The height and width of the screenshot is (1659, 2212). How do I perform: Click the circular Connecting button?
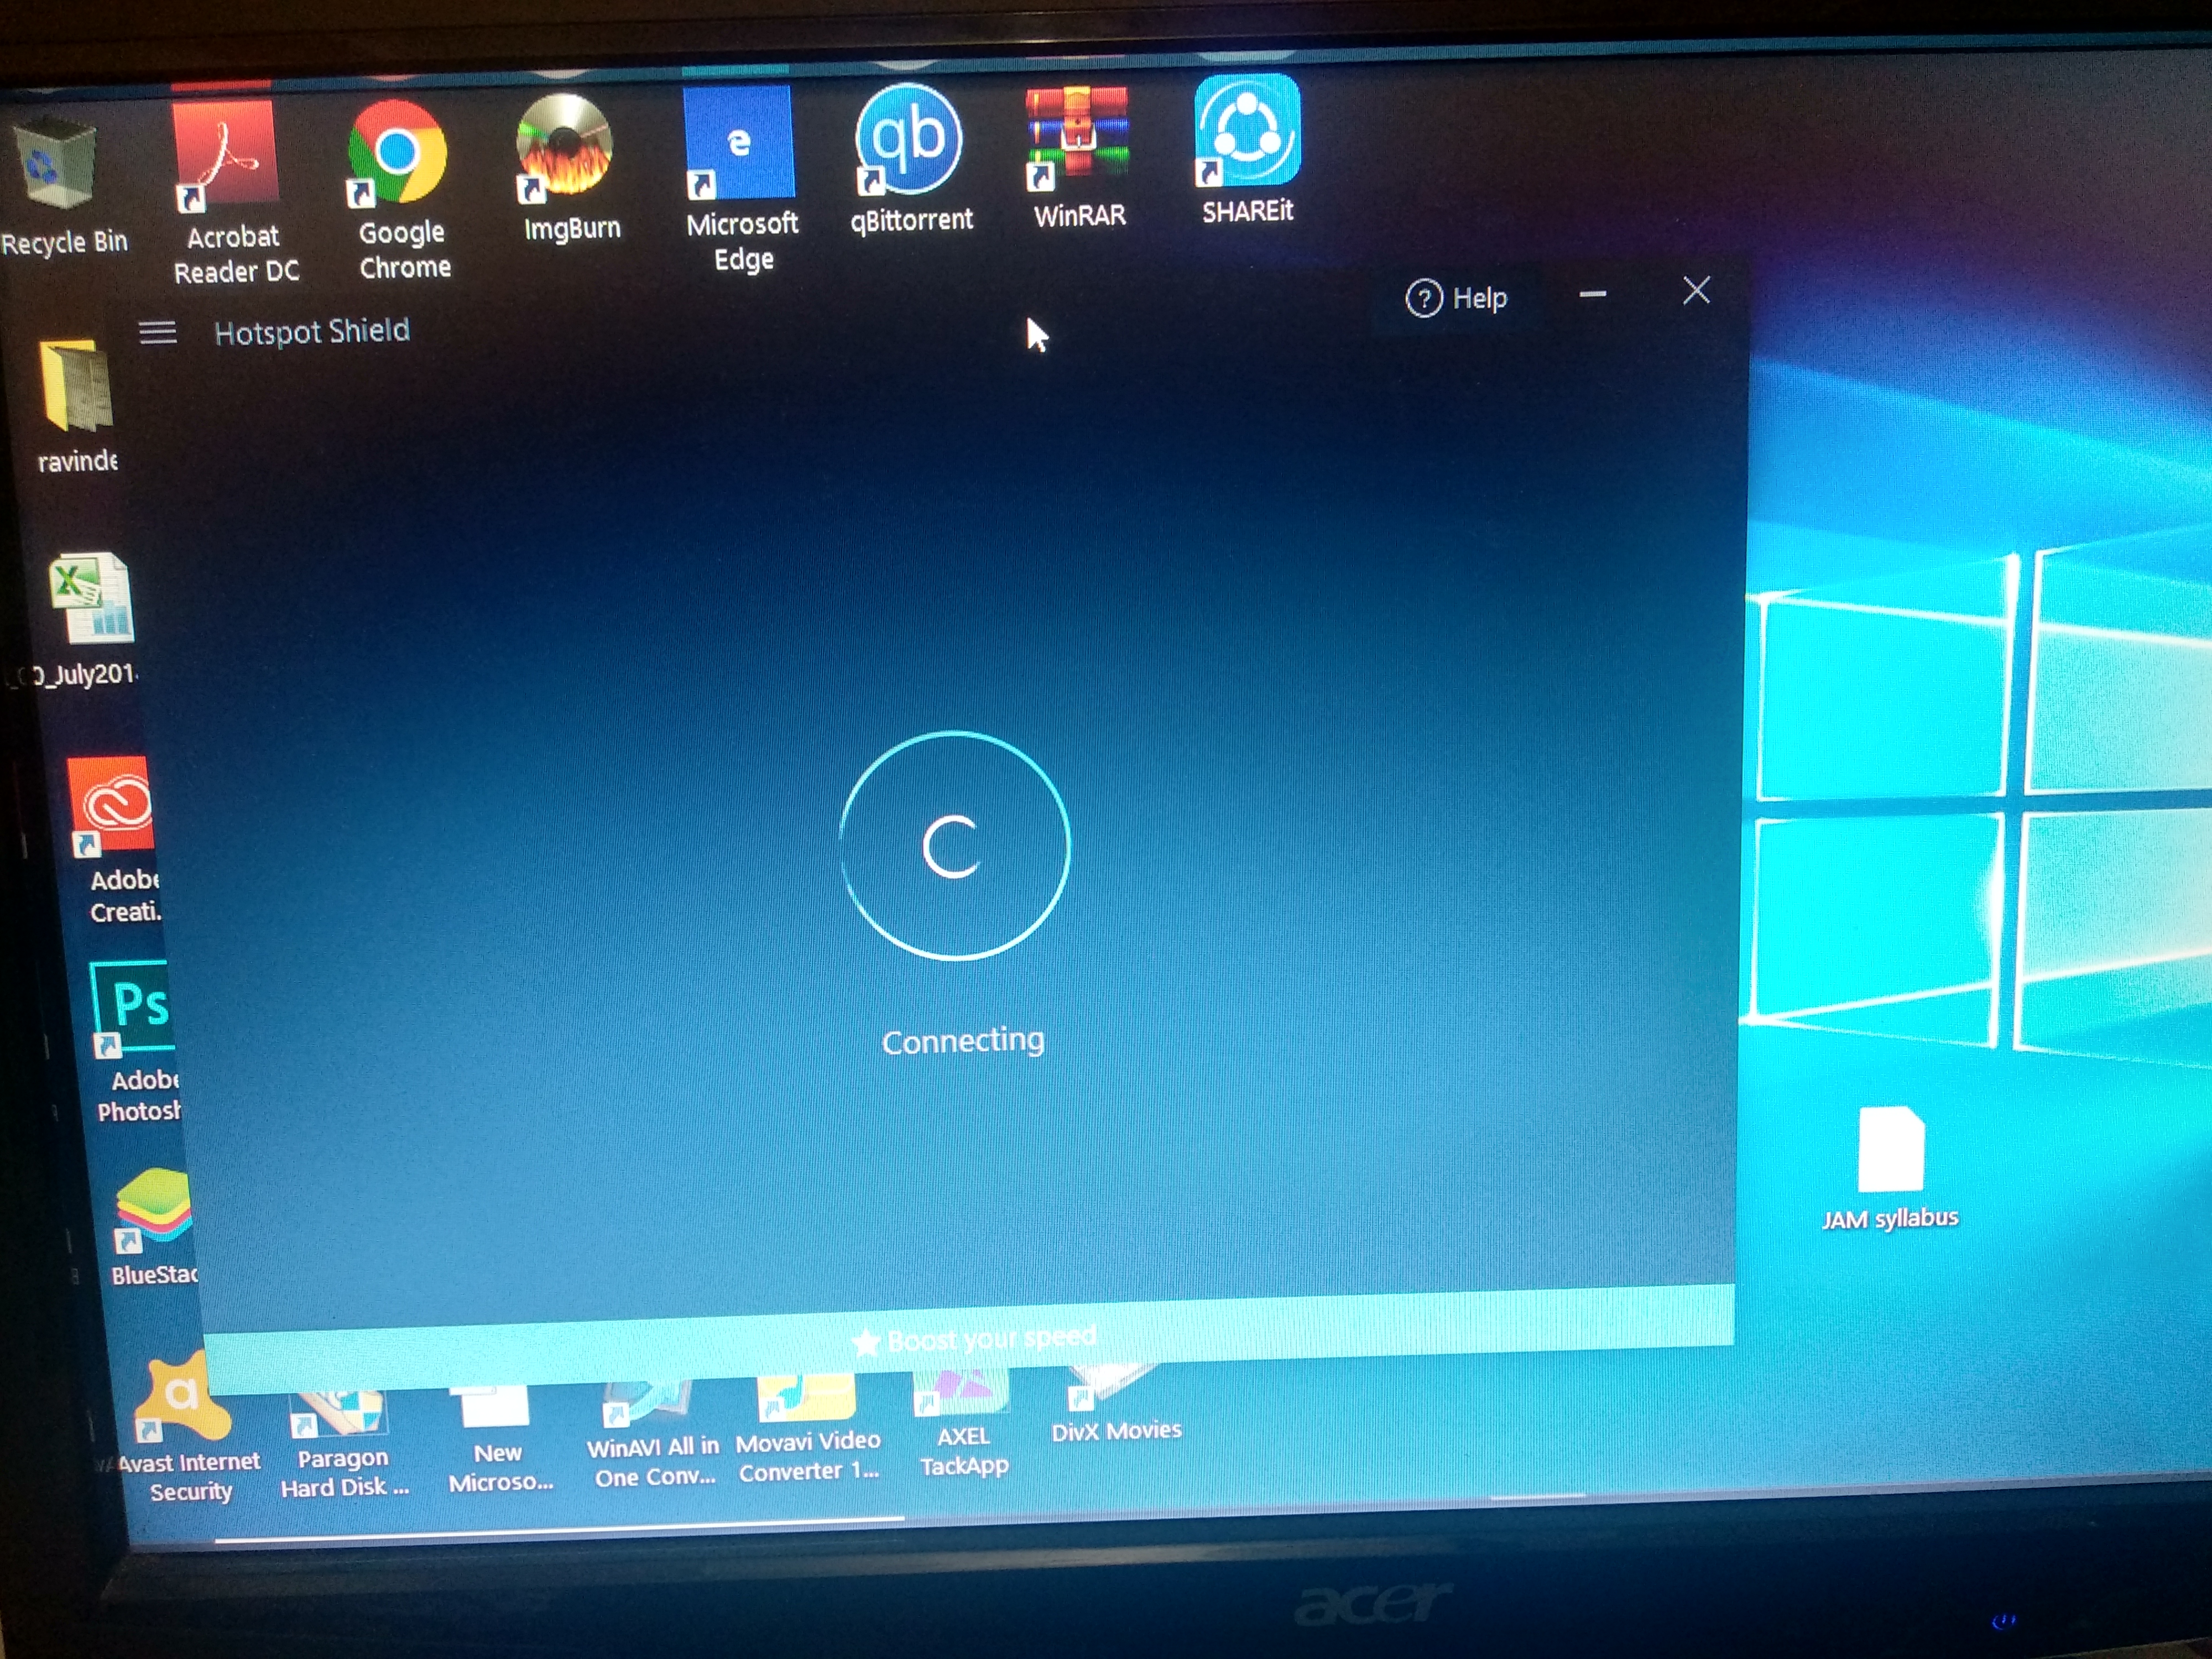[x=955, y=846]
